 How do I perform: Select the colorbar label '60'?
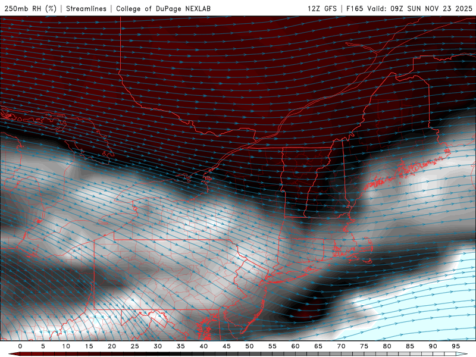pos(295,346)
